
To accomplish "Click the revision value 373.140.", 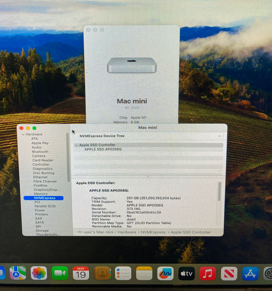I will pos(134,209).
